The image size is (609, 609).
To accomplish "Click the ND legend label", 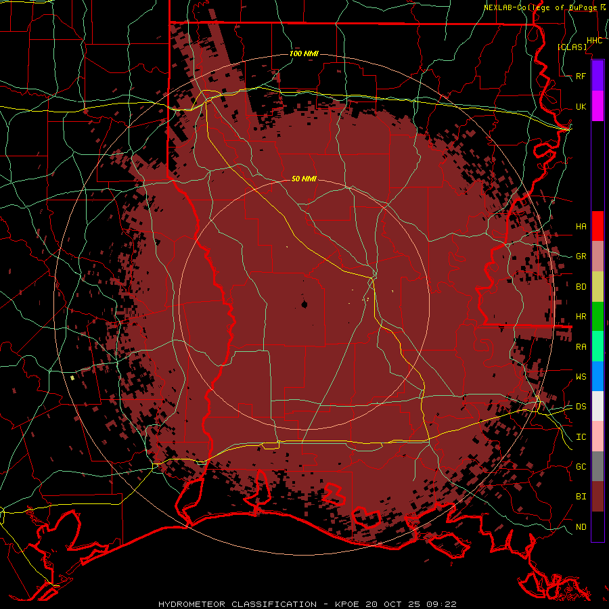I will tap(581, 527).
